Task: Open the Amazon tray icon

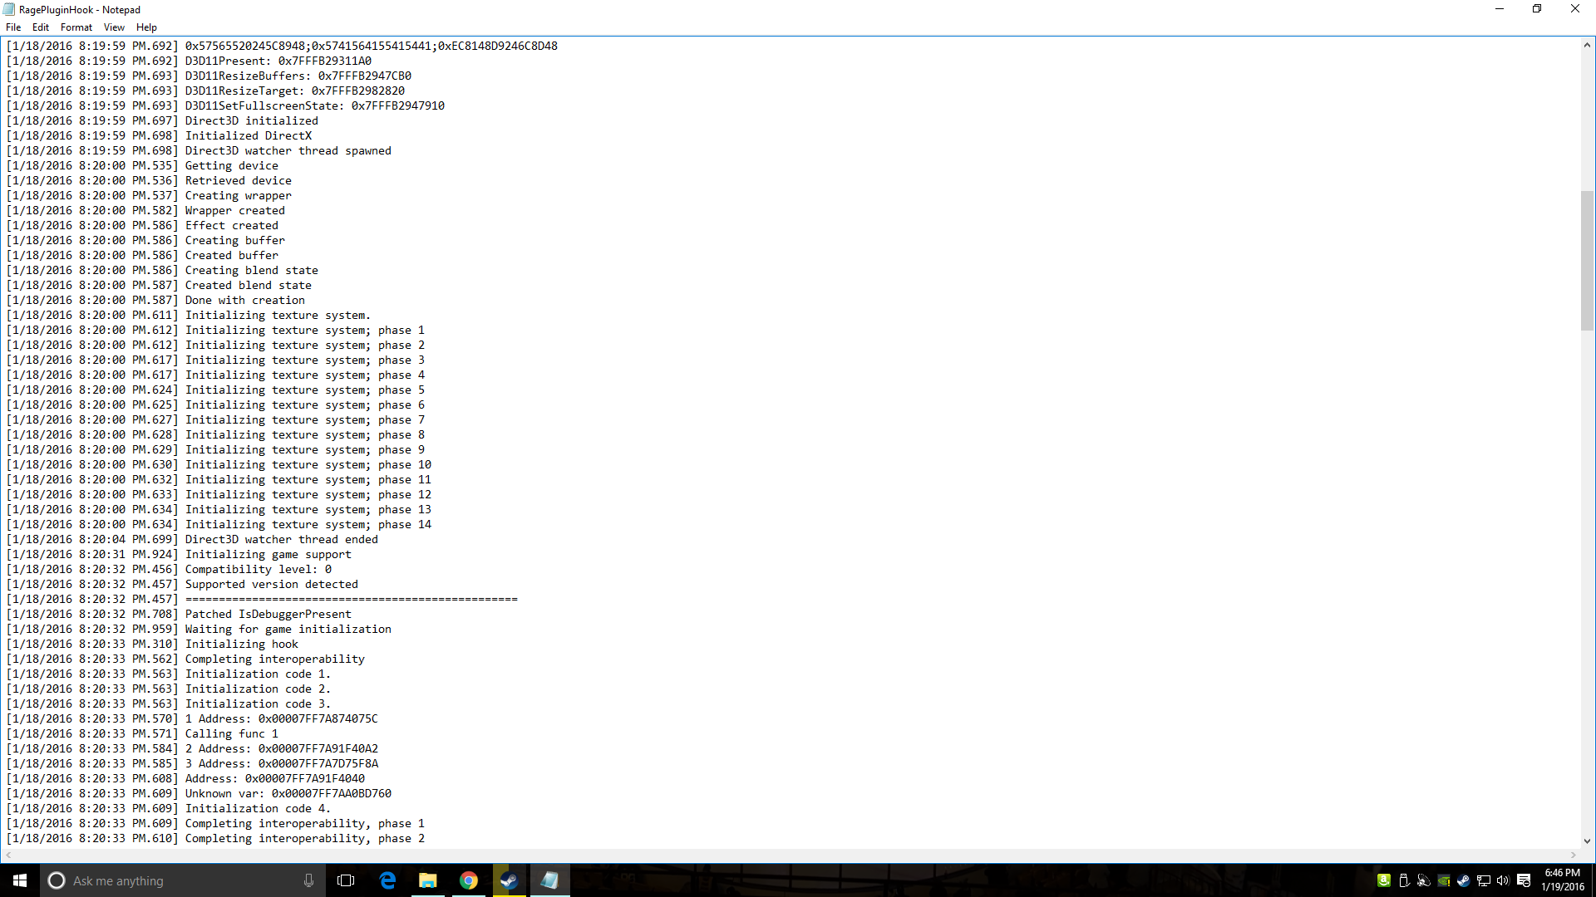Action: click(x=1384, y=880)
